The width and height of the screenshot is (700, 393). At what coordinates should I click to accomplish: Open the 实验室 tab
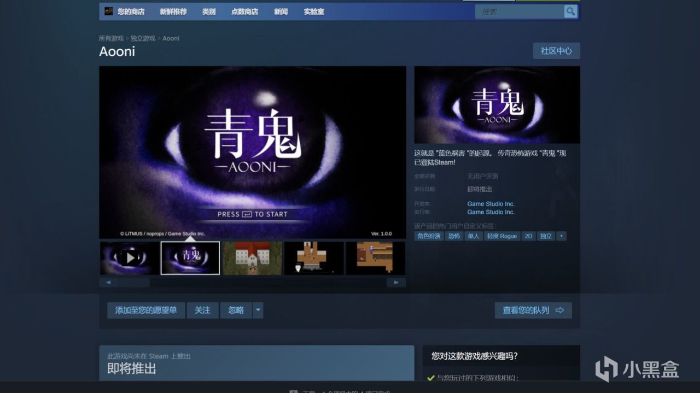point(314,11)
